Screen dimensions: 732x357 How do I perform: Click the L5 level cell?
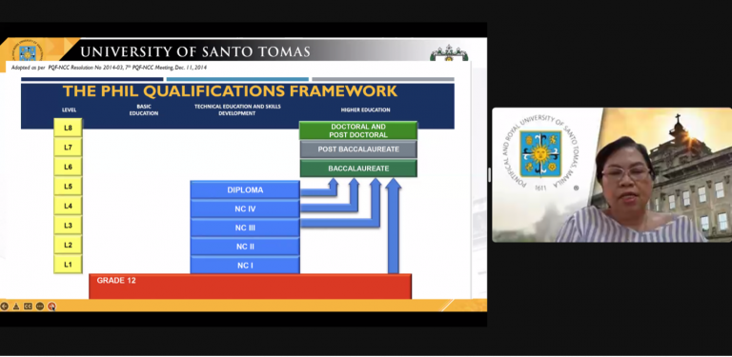pyautogui.click(x=69, y=186)
